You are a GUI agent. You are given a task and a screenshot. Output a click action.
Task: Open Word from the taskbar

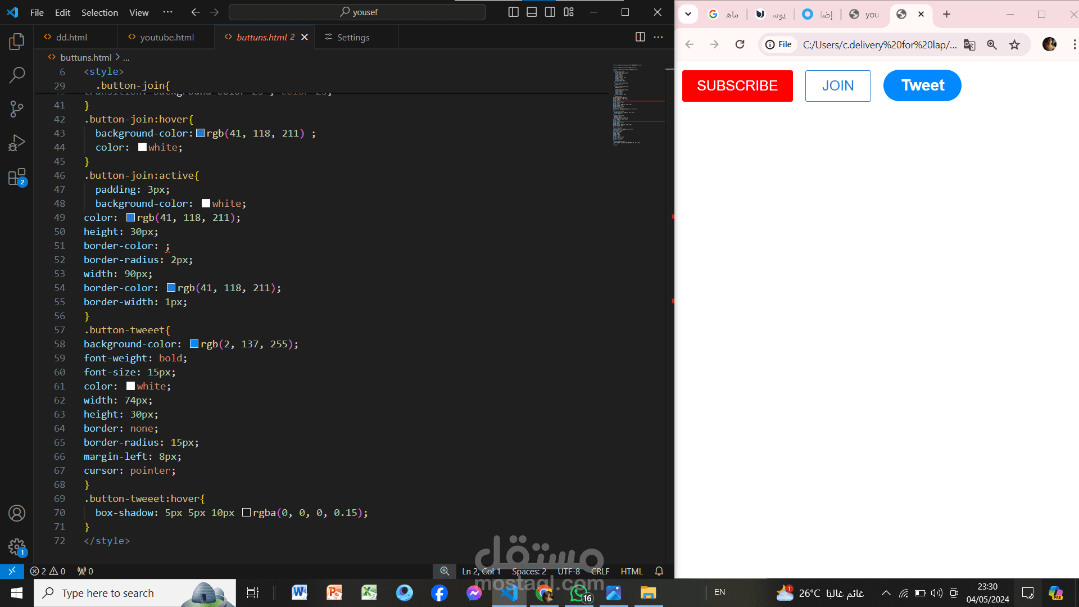pyautogui.click(x=300, y=593)
